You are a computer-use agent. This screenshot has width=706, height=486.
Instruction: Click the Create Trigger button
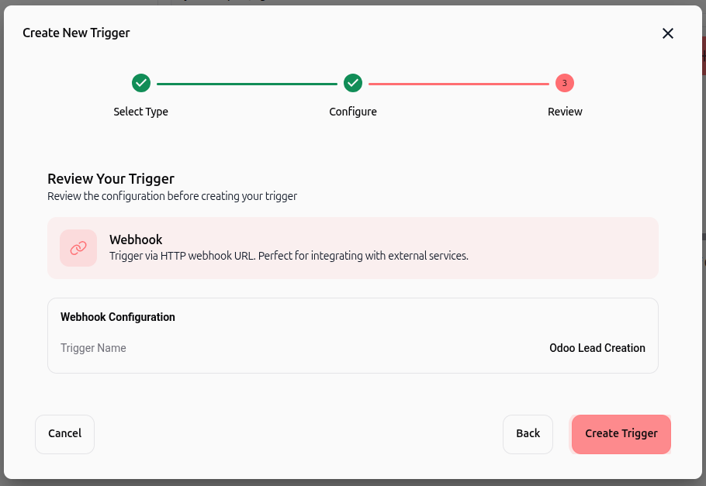[621, 434]
